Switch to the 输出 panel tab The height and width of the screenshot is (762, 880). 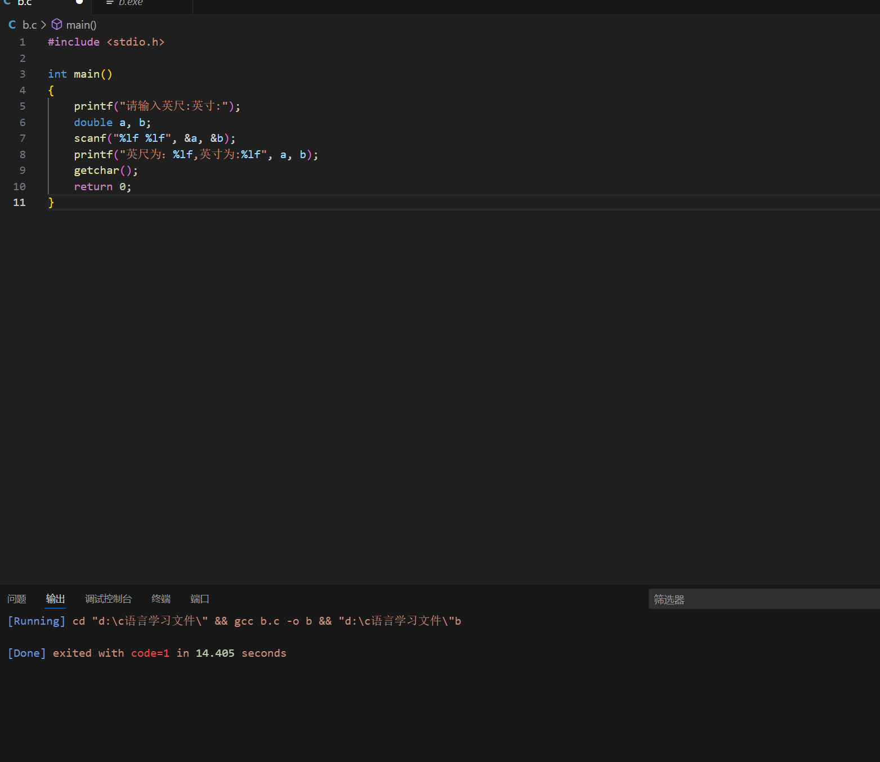[55, 599]
